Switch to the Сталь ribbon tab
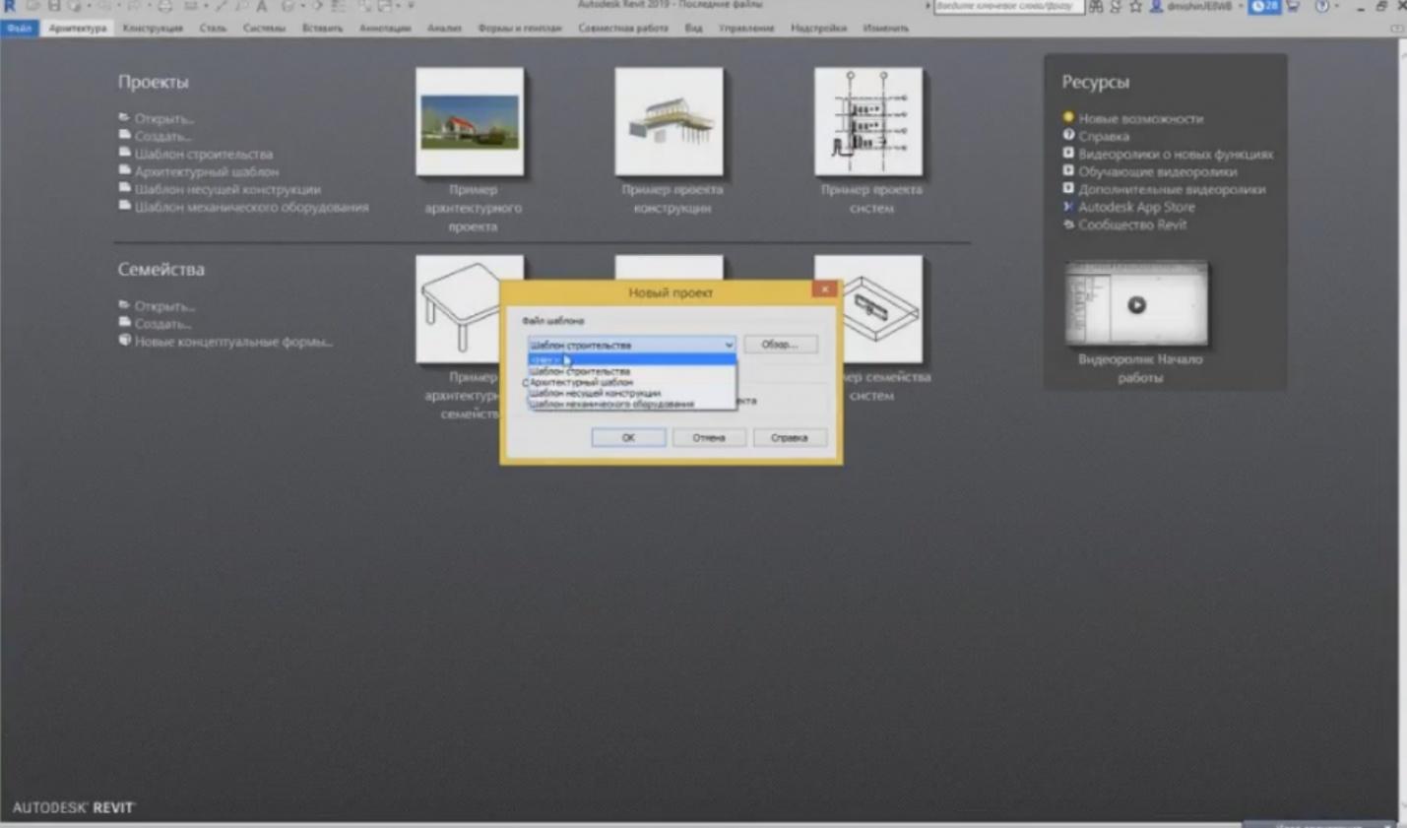 [213, 28]
